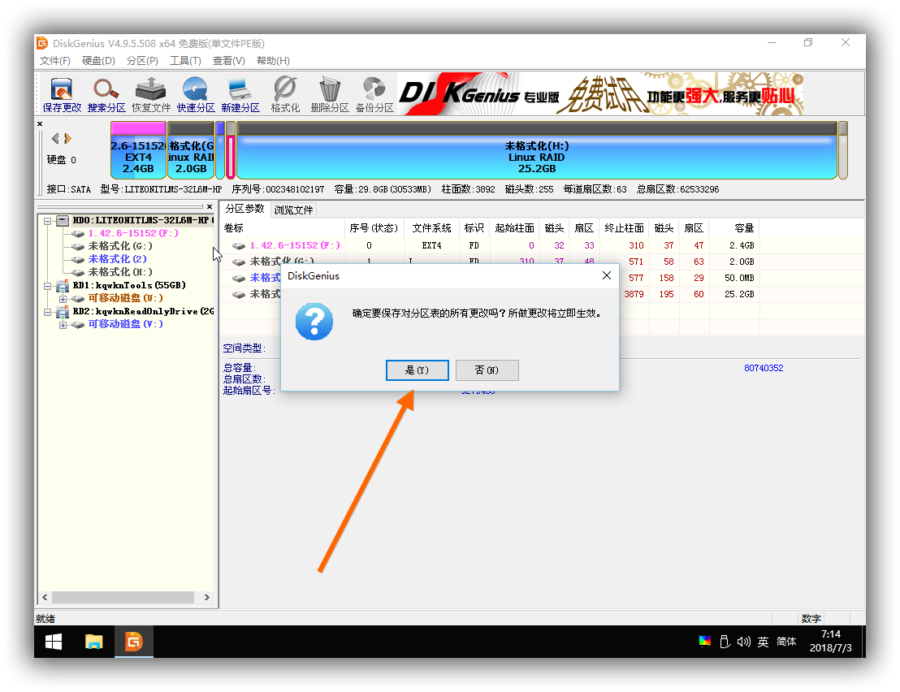Go to next disk arrow

[x=67, y=138]
